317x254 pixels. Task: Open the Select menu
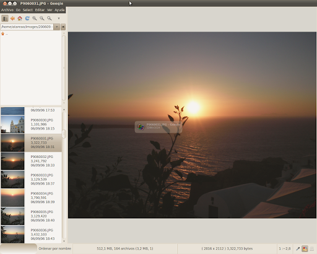[28, 10]
